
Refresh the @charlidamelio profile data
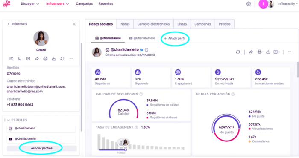pyautogui.click(x=238, y=52)
